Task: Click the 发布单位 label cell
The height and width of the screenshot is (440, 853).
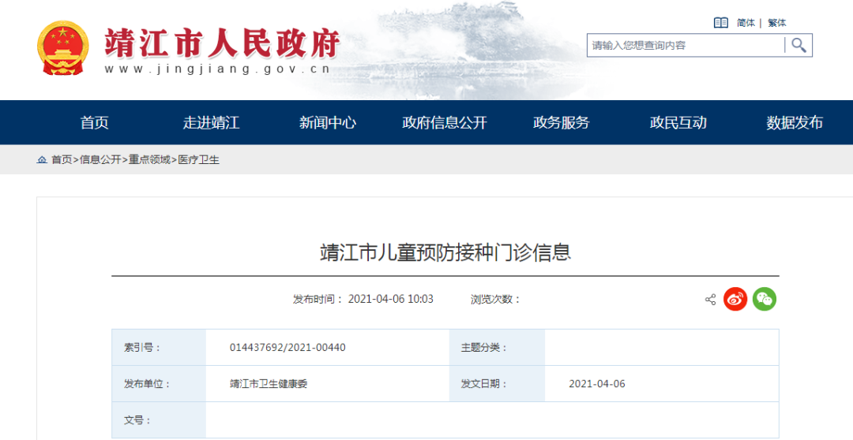Action: tap(159, 384)
